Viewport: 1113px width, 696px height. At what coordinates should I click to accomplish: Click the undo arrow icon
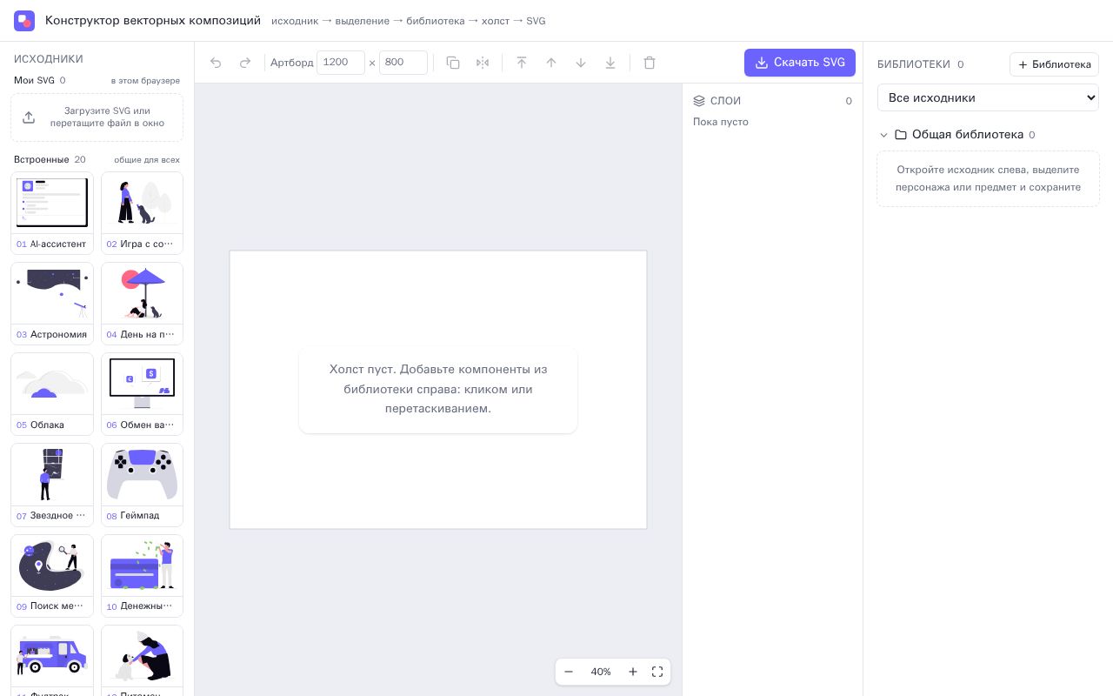coord(216,63)
